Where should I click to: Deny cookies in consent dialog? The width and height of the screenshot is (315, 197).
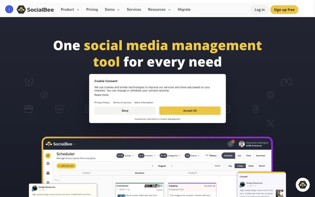tap(125, 111)
